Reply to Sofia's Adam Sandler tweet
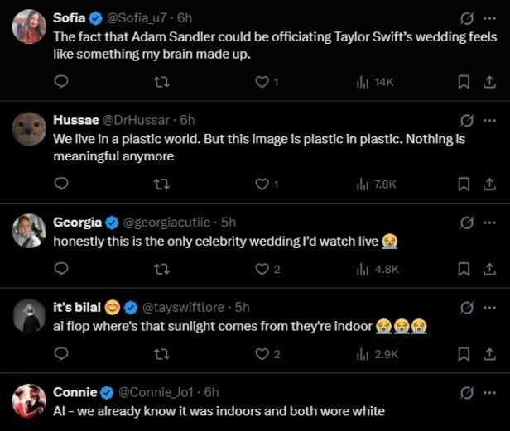The height and width of the screenshot is (431, 510). coord(60,82)
